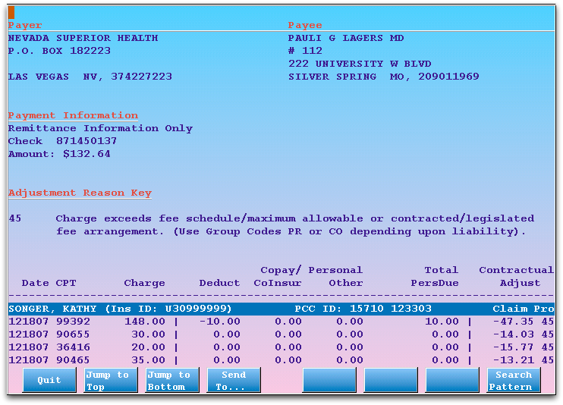Click the Payer heading
This screenshot has width=563, height=405.
pyautogui.click(x=25, y=25)
